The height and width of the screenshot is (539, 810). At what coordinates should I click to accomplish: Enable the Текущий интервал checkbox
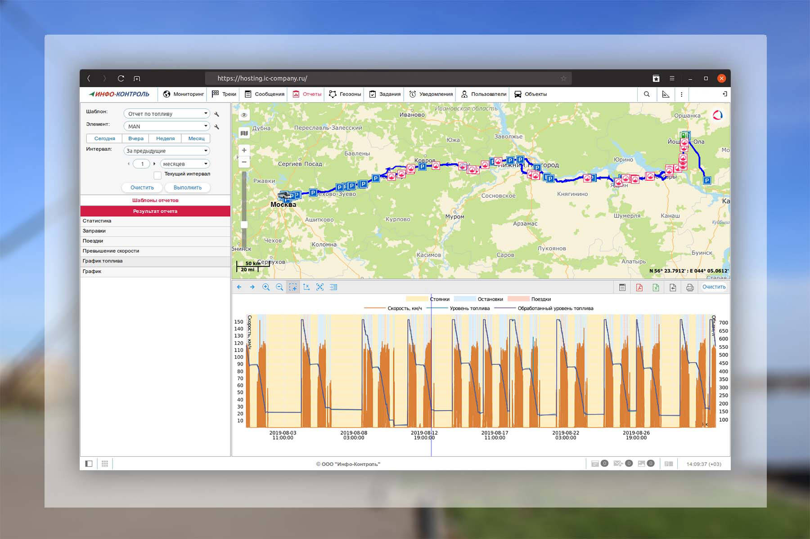tap(157, 175)
